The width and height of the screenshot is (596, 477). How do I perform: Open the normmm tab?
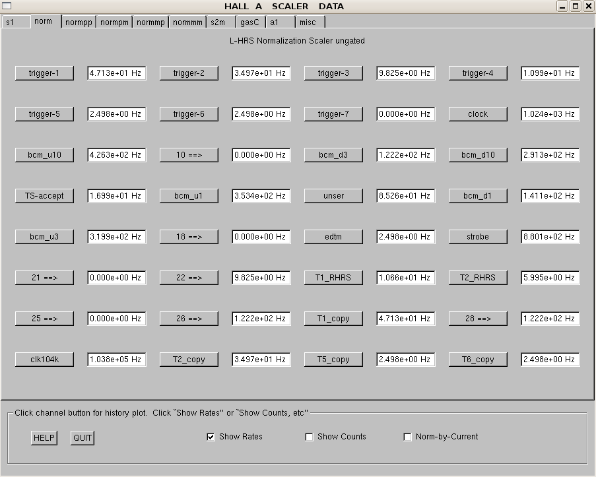[x=187, y=22]
